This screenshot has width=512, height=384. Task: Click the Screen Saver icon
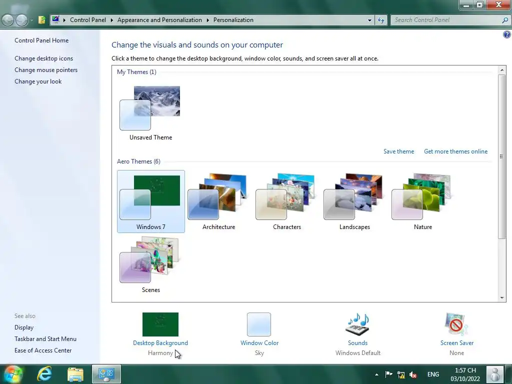[456, 324]
